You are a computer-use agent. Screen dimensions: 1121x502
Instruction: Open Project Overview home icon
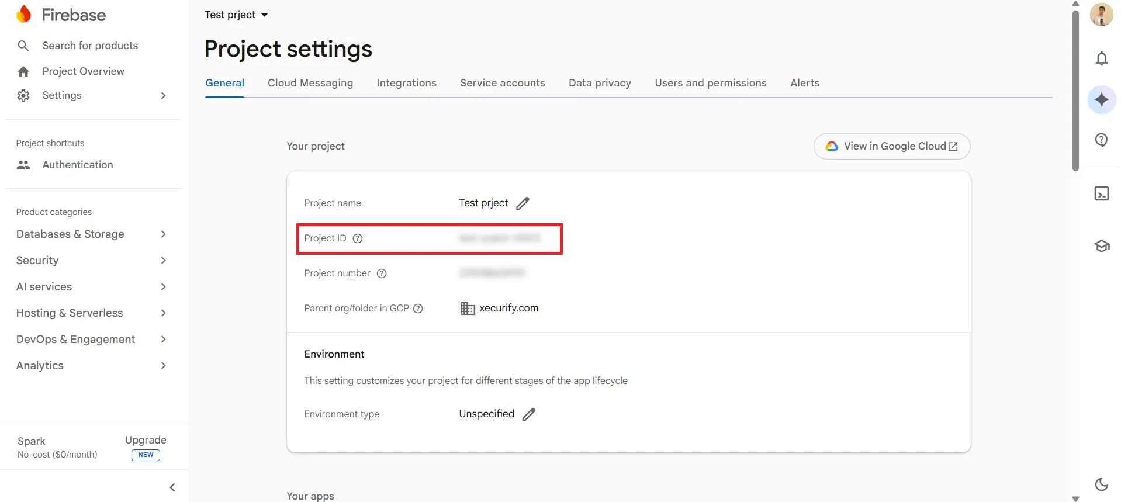pos(23,71)
